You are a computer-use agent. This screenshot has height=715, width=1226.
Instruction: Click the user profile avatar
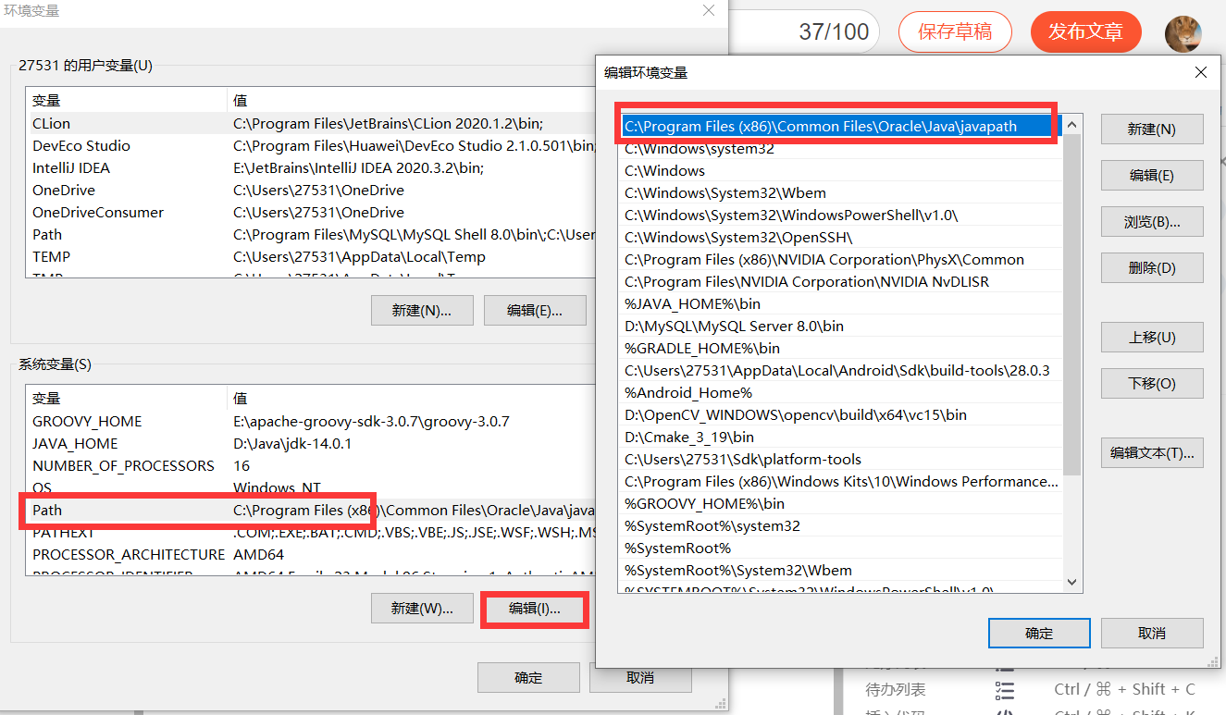tap(1185, 31)
